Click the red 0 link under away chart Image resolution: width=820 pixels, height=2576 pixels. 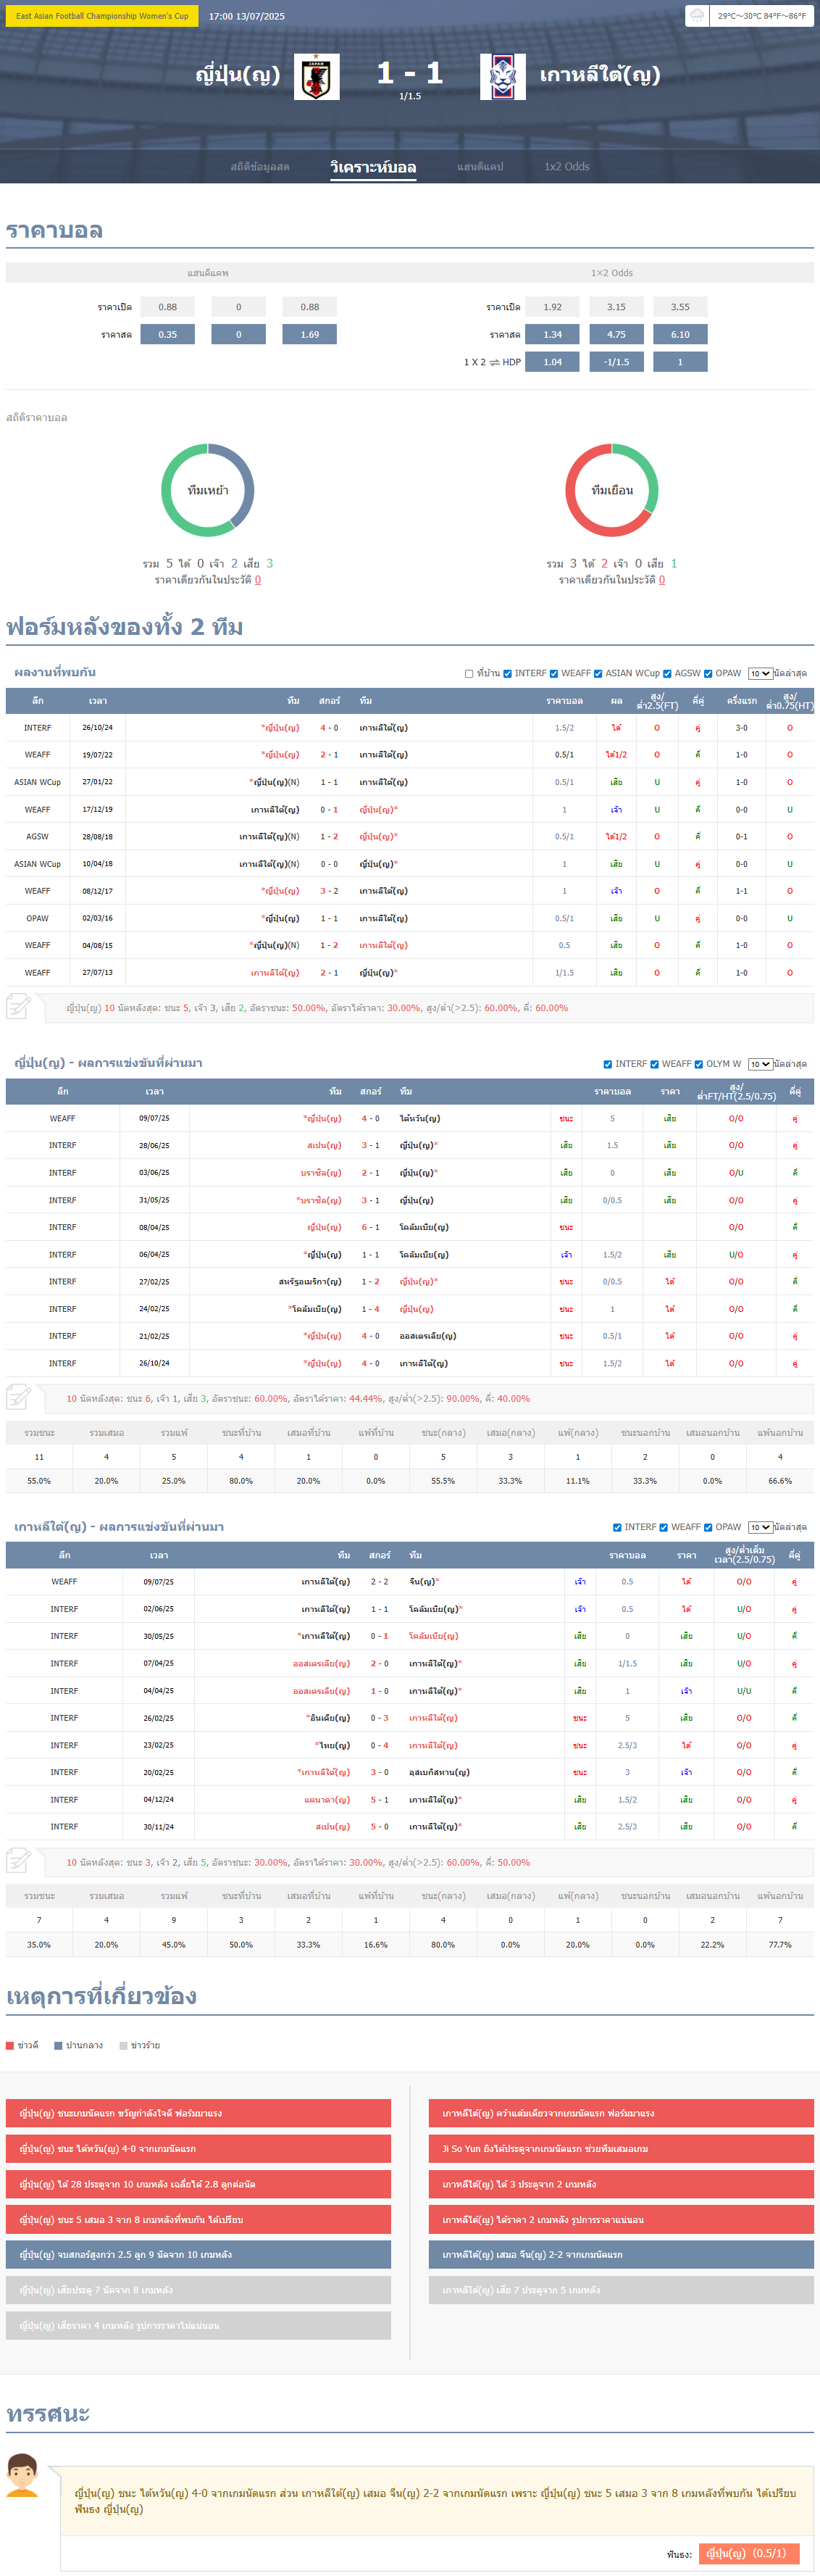pos(662,580)
